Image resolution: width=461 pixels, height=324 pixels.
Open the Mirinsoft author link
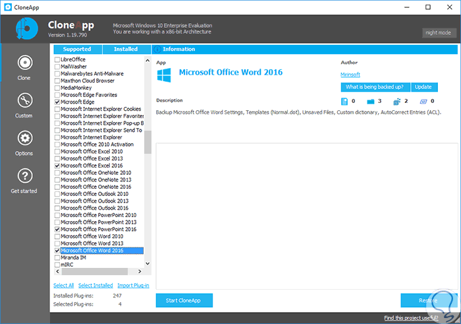(x=350, y=75)
